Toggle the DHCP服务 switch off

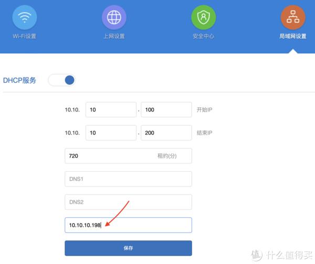pos(62,80)
